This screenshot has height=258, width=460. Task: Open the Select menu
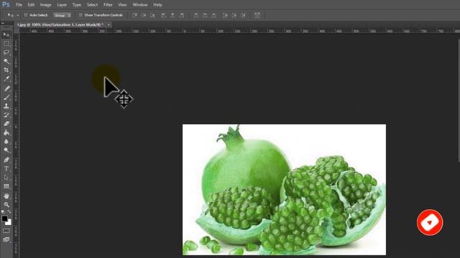pyautogui.click(x=92, y=5)
